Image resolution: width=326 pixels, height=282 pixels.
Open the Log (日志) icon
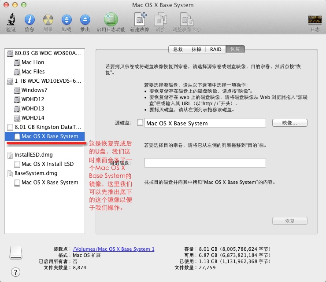(315, 20)
